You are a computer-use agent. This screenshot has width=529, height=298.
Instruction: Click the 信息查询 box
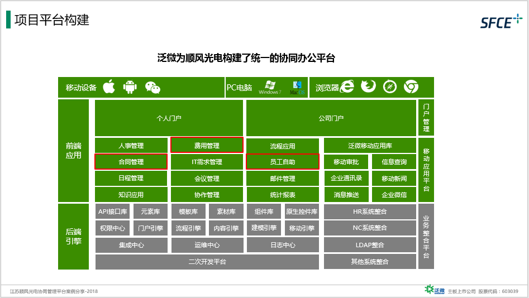394,162
